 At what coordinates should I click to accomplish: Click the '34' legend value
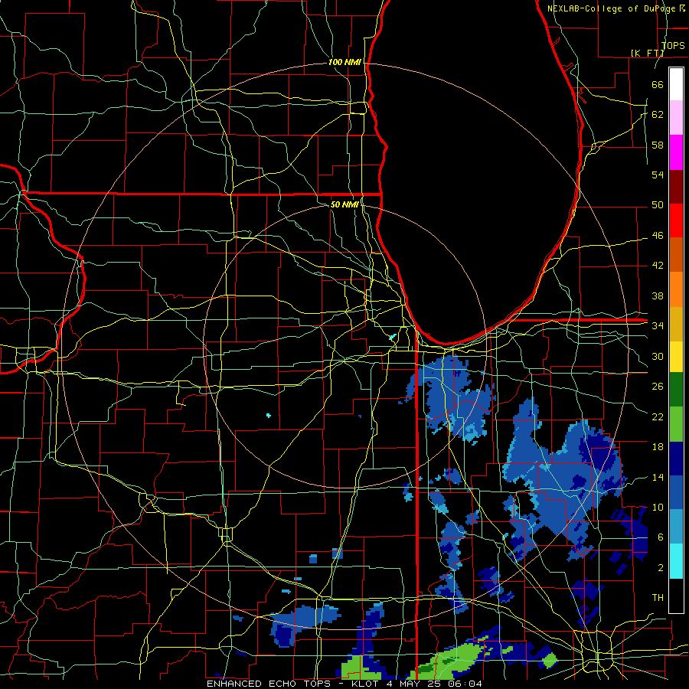pyautogui.click(x=658, y=325)
